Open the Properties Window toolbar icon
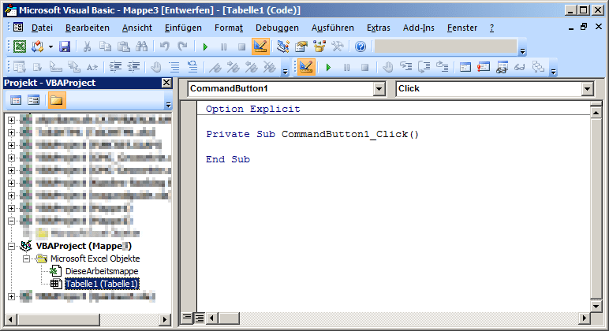Image resolution: width=609 pixels, height=331 pixels. click(301, 47)
